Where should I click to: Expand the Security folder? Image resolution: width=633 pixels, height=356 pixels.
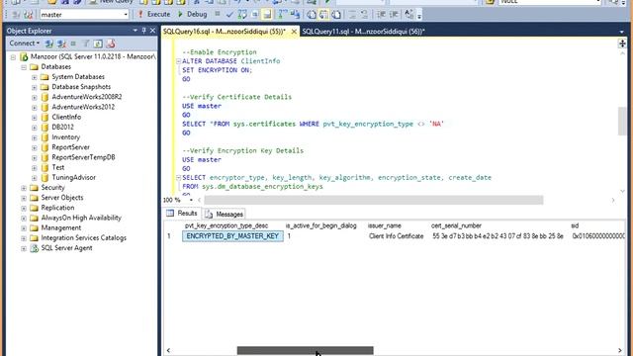pos(24,188)
